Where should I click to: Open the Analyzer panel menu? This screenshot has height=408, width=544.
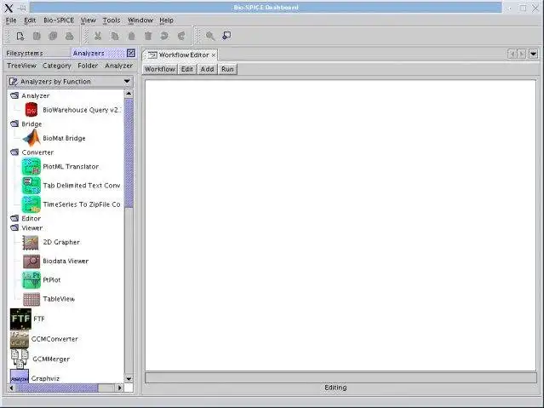click(118, 66)
